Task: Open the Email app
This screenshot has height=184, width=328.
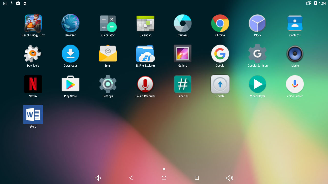Action: tap(108, 54)
